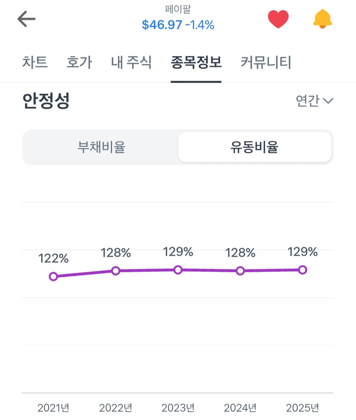Image resolution: width=356 pixels, height=420 pixels.
Task: Select the 종목정보 tab
Action: 196,62
